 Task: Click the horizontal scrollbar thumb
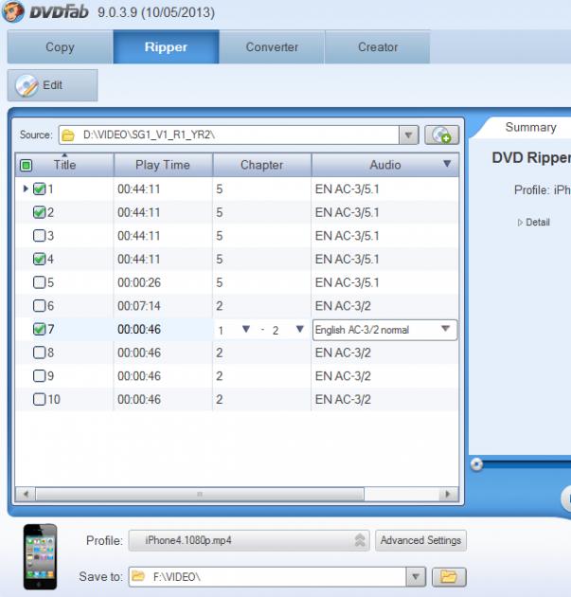tap(200, 495)
